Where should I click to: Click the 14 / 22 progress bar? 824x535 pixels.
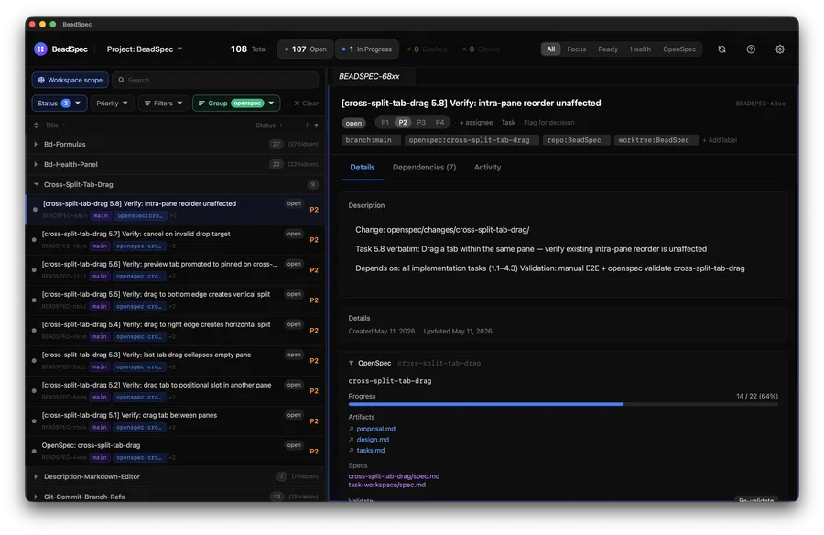(x=563, y=404)
